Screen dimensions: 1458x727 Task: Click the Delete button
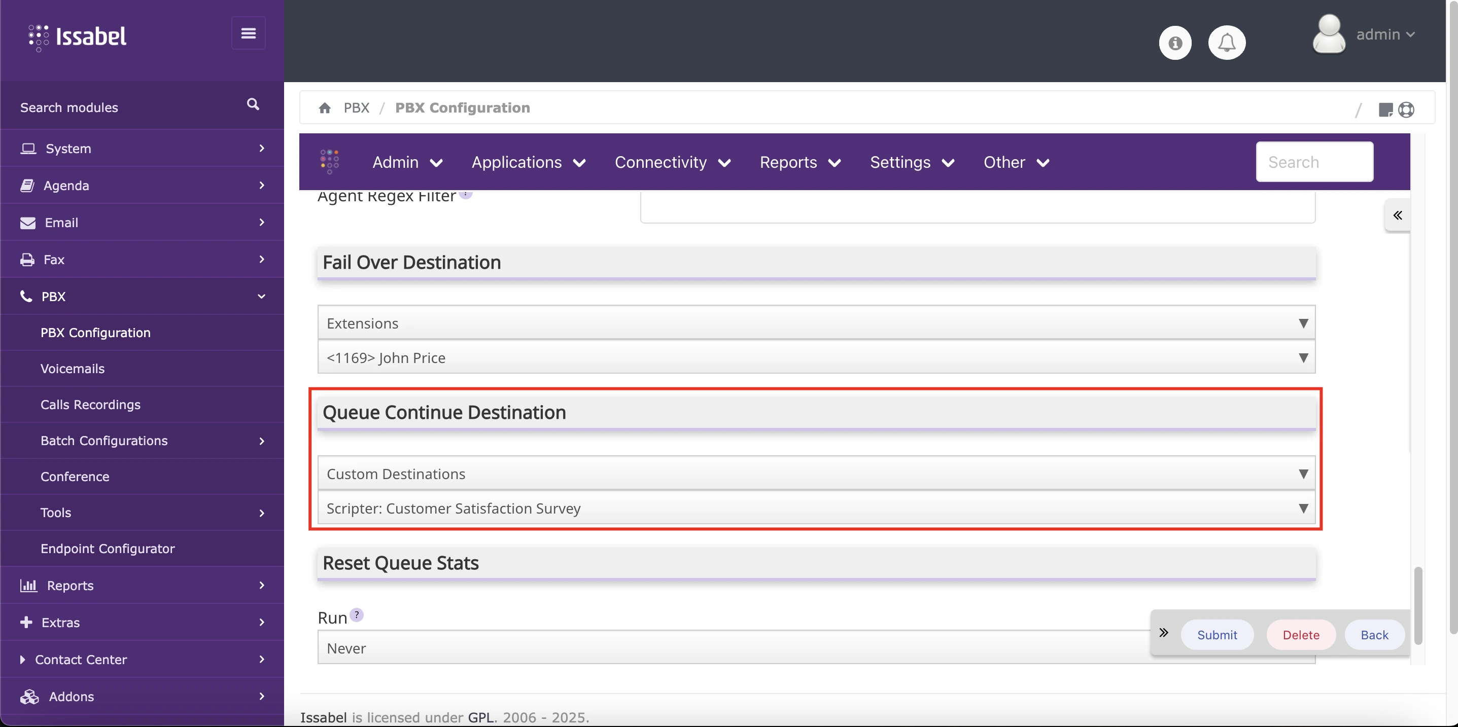coord(1301,634)
